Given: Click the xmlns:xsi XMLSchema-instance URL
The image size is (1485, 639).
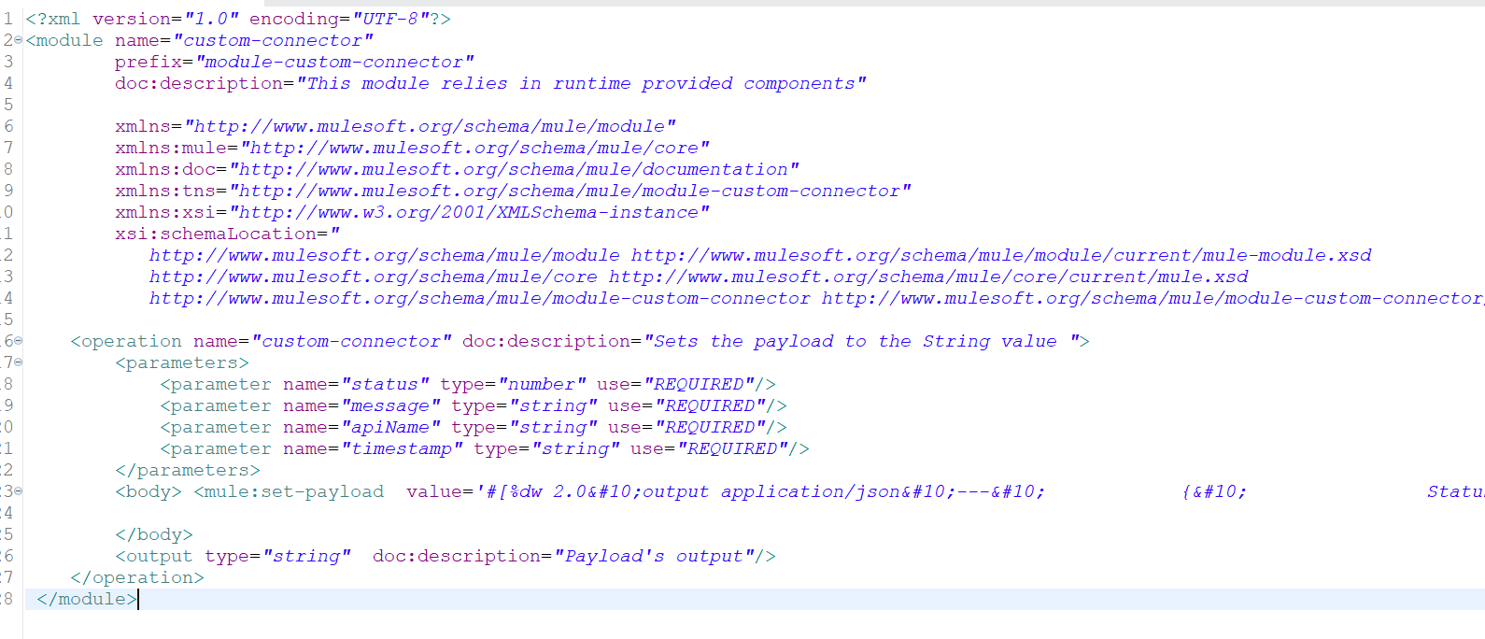Looking at the screenshot, I should point(469,212).
